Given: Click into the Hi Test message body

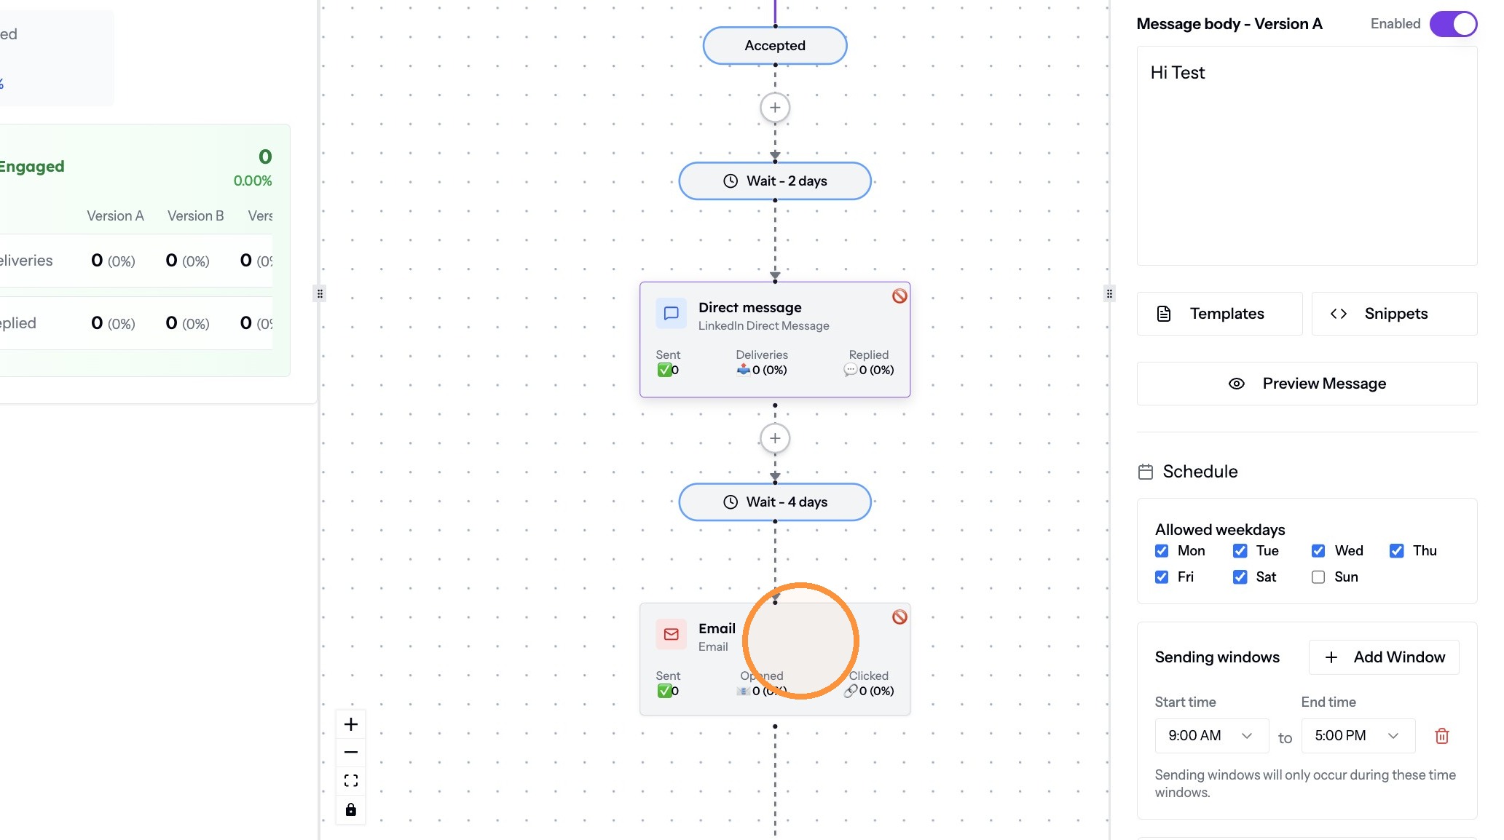Looking at the screenshot, I should pos(1307,156).
